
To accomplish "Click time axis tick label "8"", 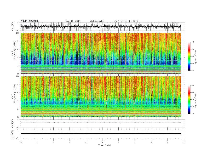I will point(151,142).
